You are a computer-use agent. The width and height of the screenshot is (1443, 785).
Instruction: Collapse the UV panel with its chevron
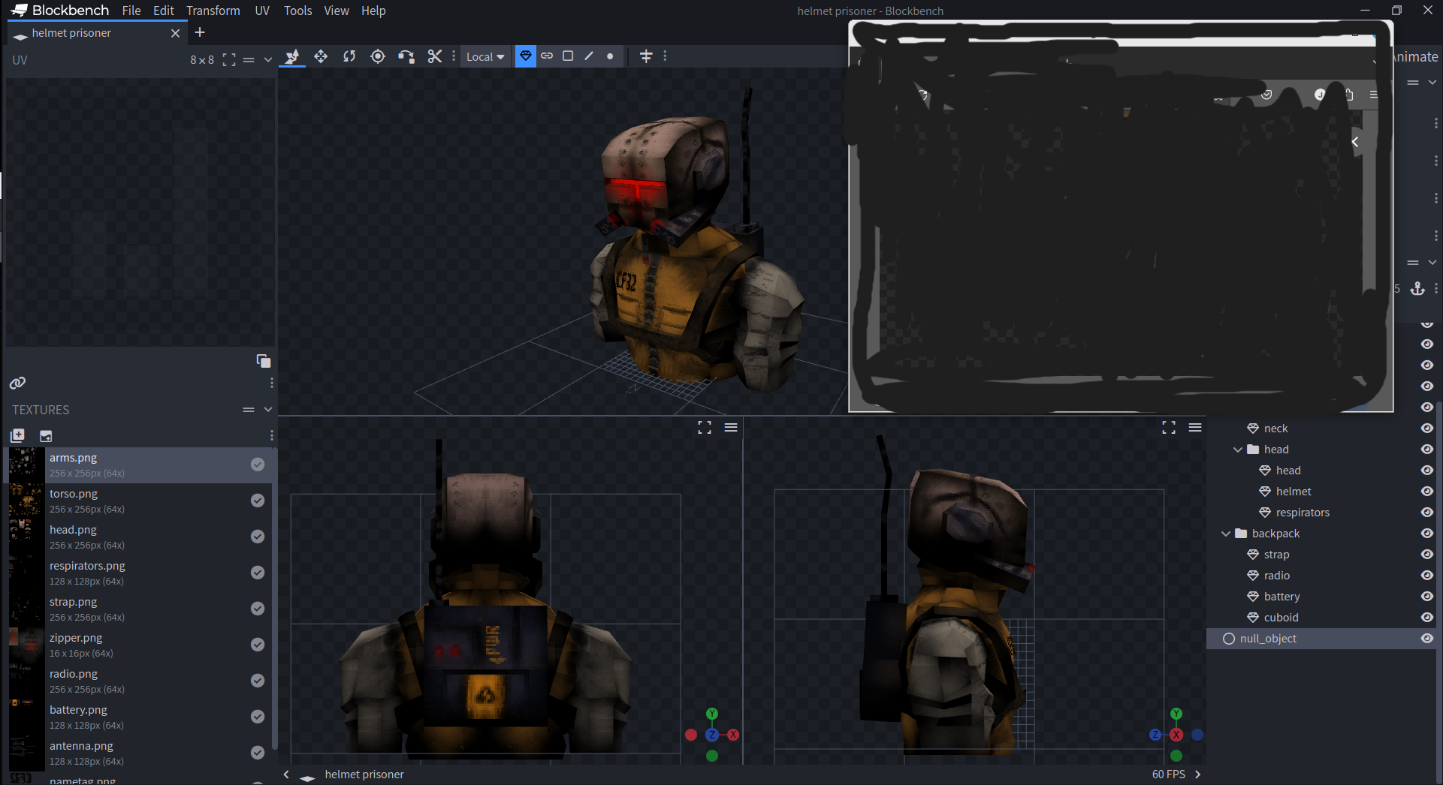pos(267,60)
